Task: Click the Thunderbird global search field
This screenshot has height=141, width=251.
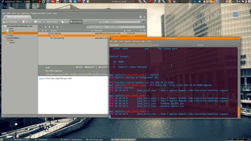Action: click(x=119, y=22)
